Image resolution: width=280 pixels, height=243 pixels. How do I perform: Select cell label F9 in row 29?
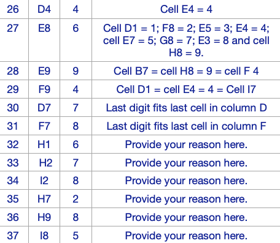click(x=44, y=89)
